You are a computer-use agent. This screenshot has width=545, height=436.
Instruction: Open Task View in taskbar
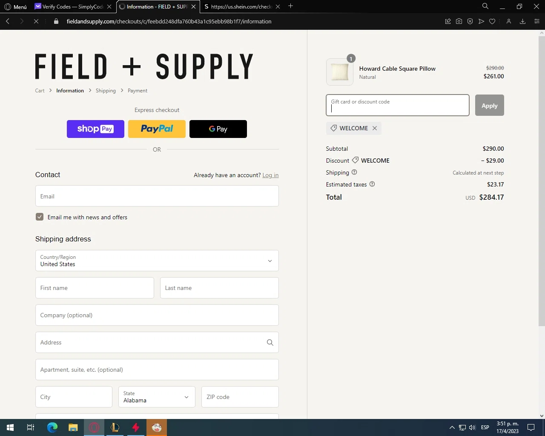(x=31, y=427)
